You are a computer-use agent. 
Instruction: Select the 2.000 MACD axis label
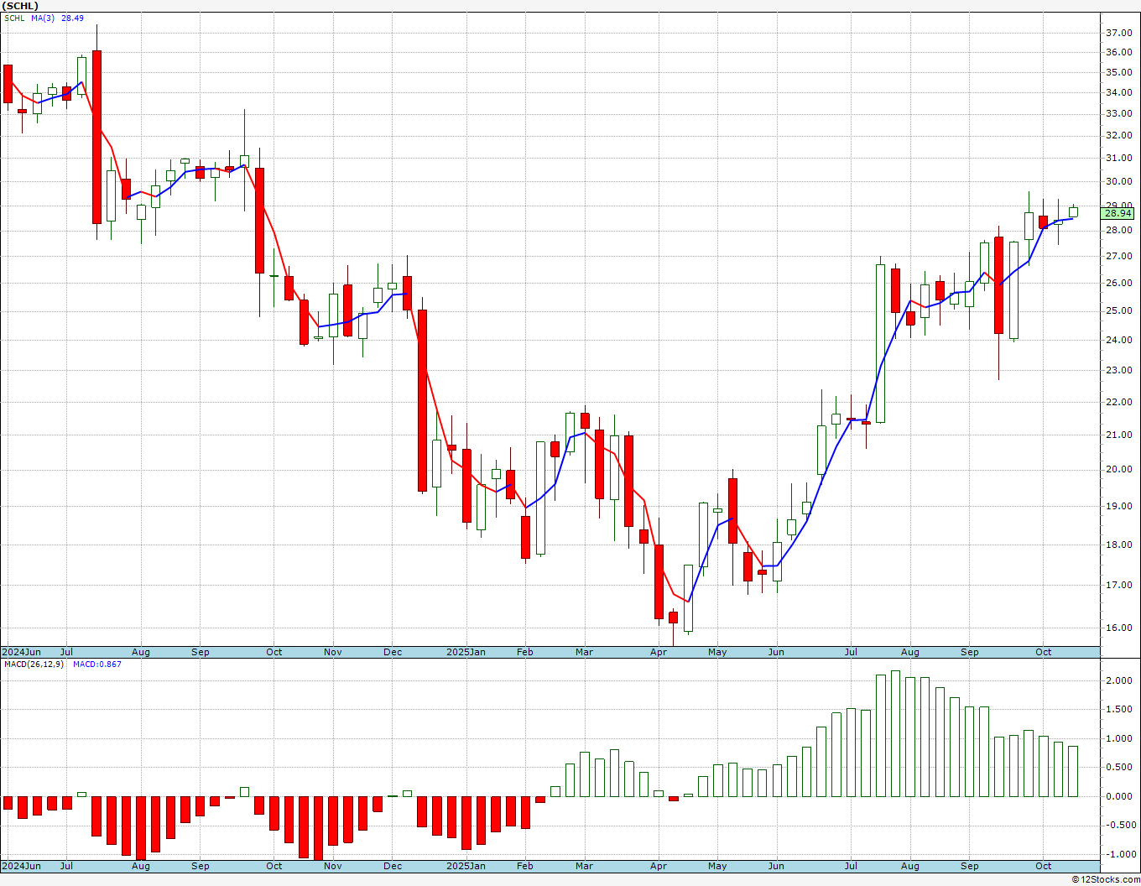tap(1119, 680)
